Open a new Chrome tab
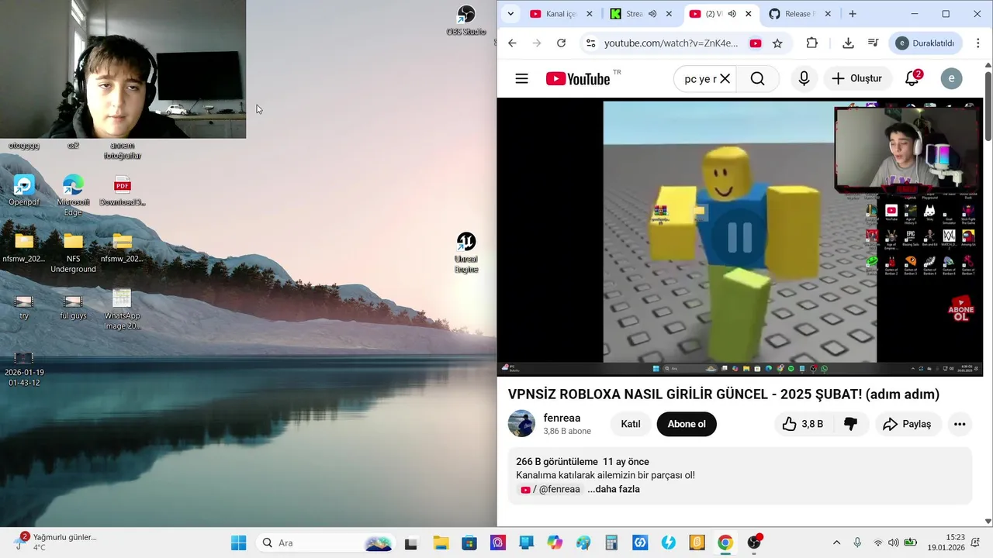The height and width of the screenshot is (558, 993). [853, 14]
